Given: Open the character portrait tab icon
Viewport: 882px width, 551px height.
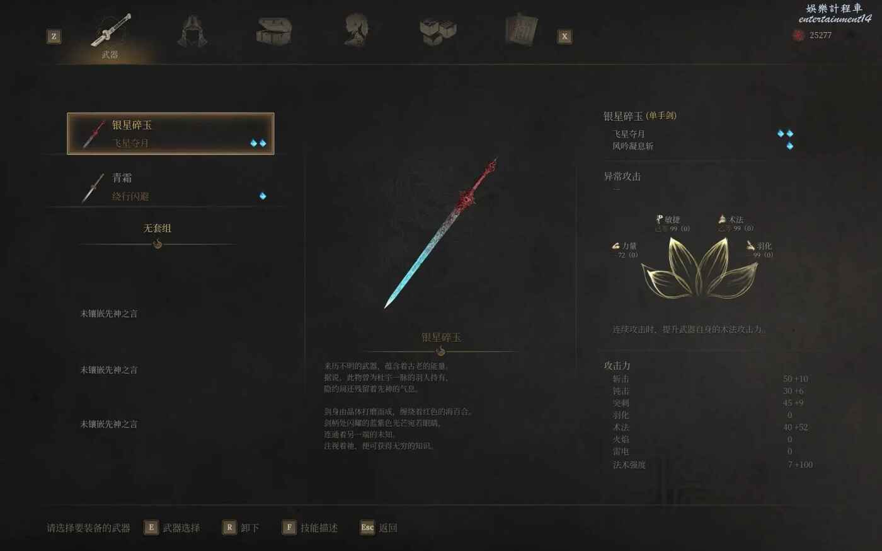Looking at the screenshot, I should pos(356,30).
